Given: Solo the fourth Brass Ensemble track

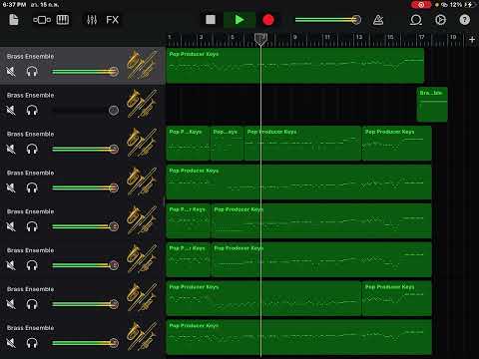Looking at the screenshot, I should click(x=32, y=187).
